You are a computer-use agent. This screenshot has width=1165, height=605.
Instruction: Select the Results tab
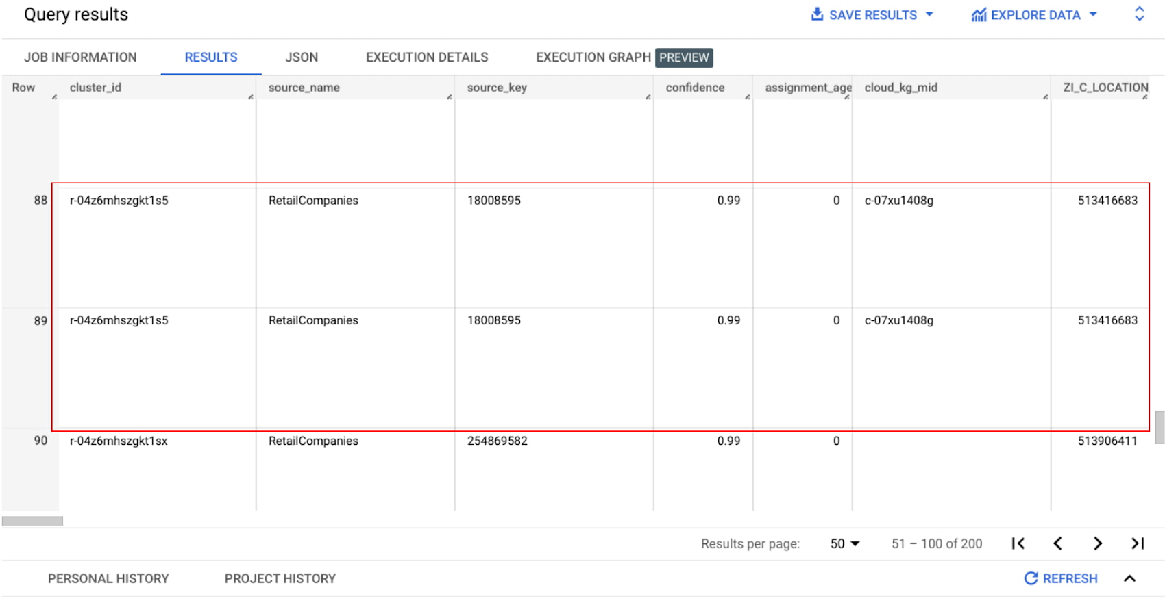coord(211,57)
